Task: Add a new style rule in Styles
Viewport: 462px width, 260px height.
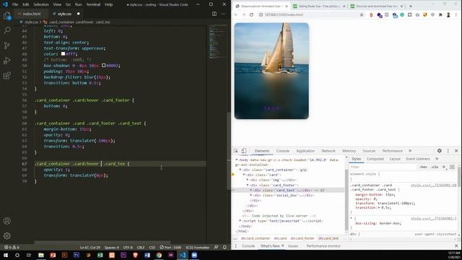Action: click(444, 167)
